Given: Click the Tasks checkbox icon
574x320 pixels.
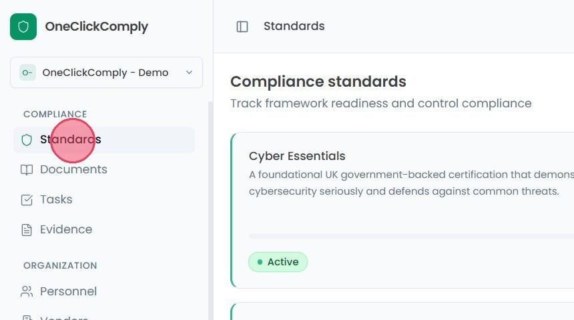Looking at the screenshot, I should pyautogui.click(x=27, y=200).
